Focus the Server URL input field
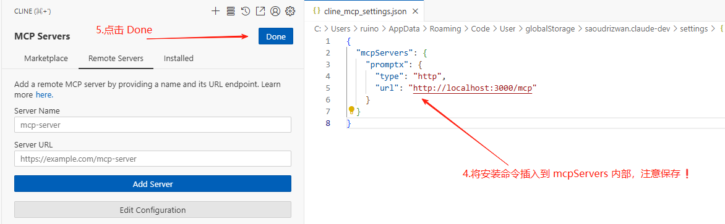 click(x=153, y=159)
